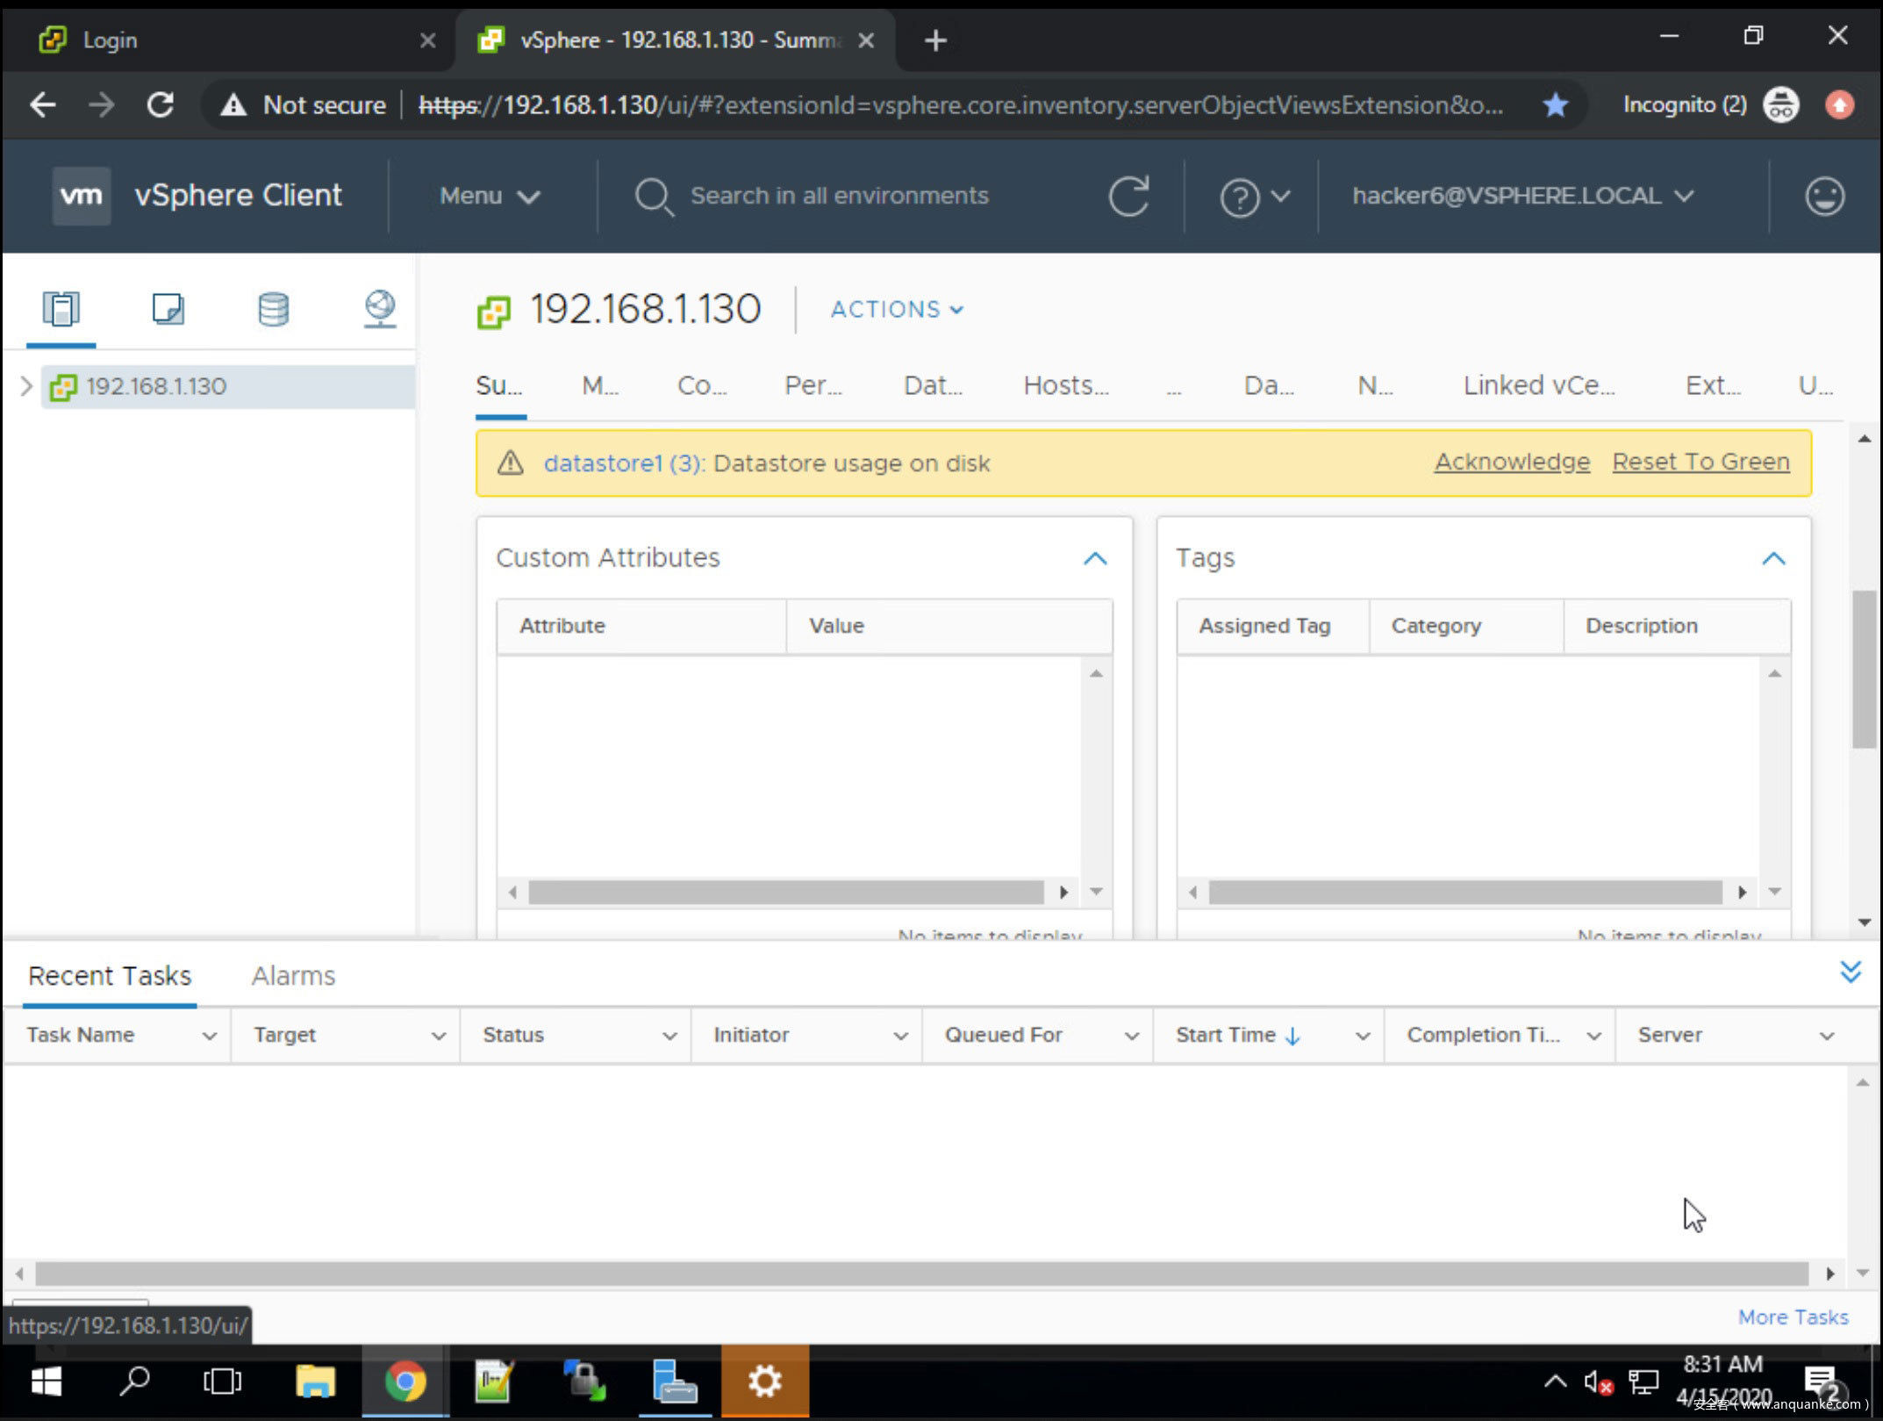Click the Search in all environments field

[x=838, y=196]
